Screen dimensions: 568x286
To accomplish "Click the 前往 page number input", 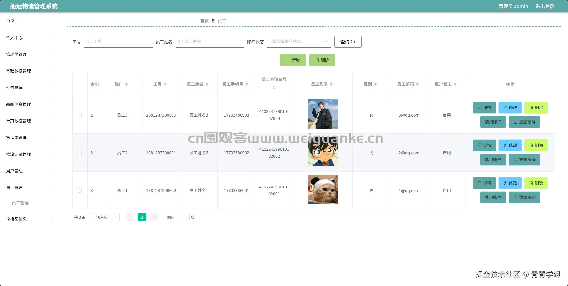I will tap(183, 217).
